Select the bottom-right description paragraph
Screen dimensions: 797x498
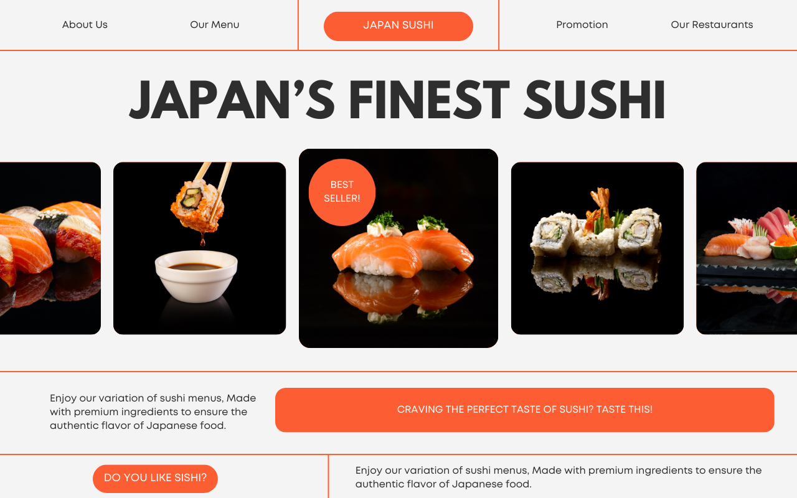(559, 477)
